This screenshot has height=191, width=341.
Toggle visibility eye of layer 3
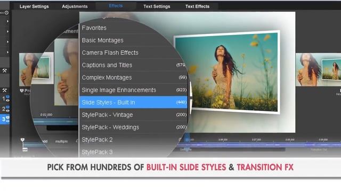(7, 121)
